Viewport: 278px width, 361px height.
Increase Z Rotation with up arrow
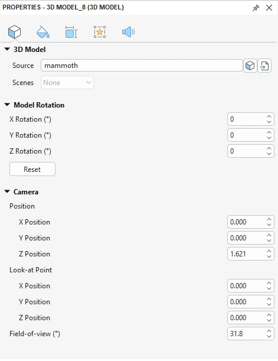point(269,148)
